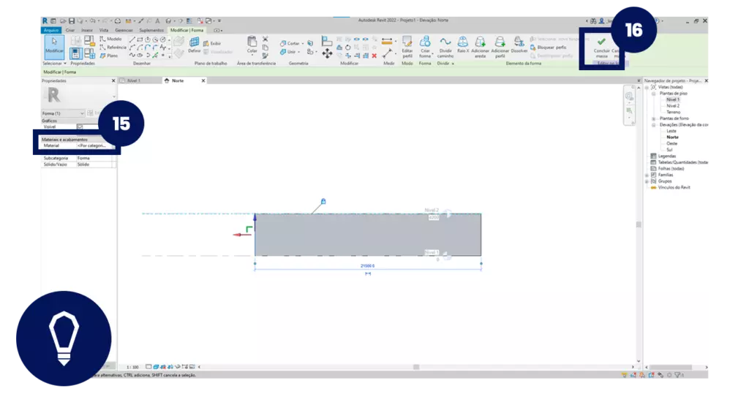749x394 pixels.
Task: Select the Dividir caminho tool
Action: (x=445, y=47)
